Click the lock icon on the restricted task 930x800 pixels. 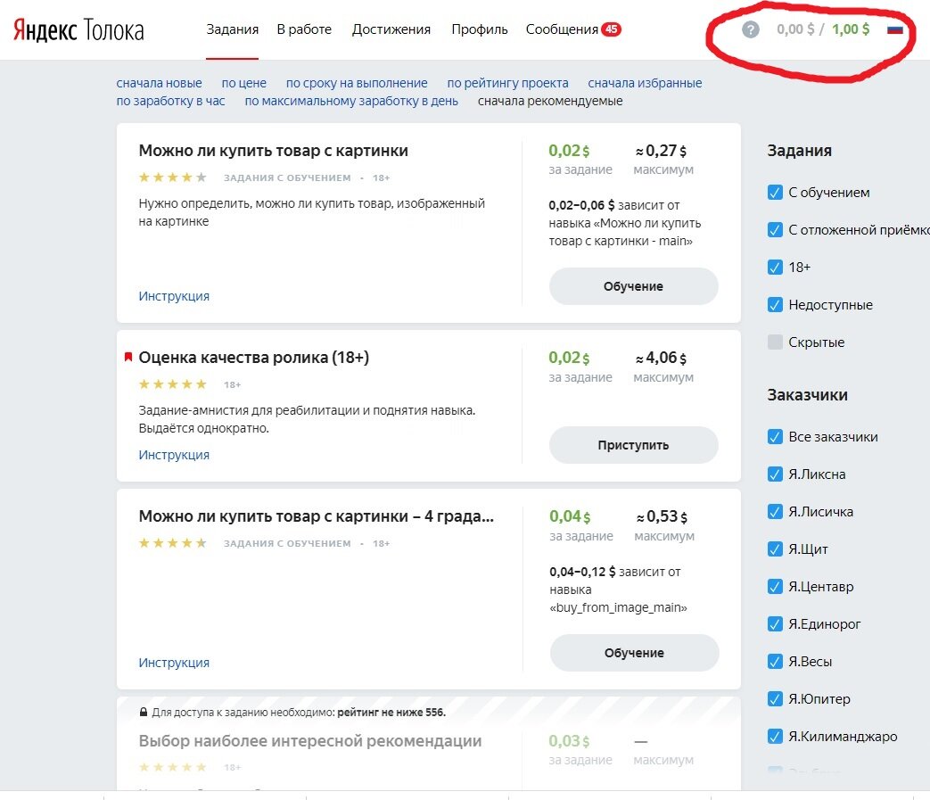pyautogui.click(x=143, y=712)
